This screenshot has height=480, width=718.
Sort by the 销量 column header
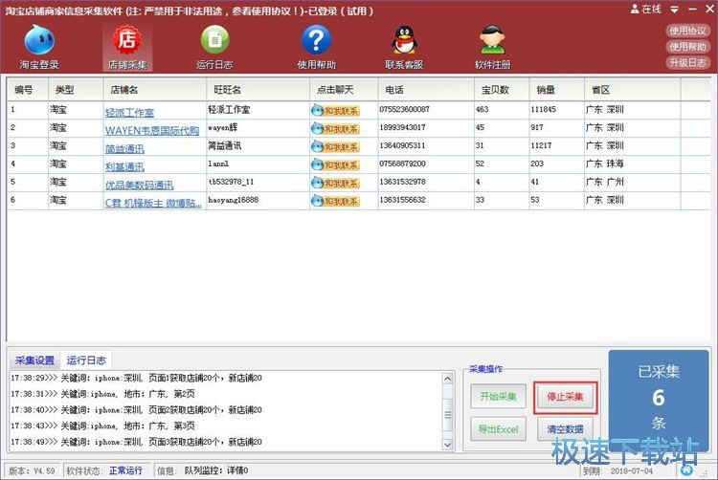click(557, 90)
